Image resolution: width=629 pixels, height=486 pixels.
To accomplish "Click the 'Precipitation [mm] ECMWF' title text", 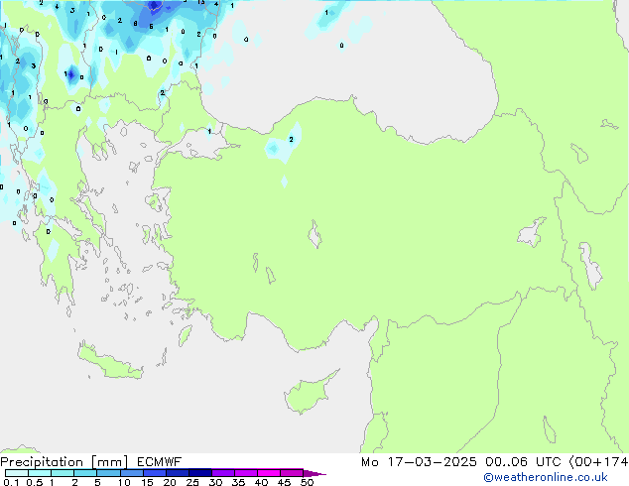I will click(91, 462).
